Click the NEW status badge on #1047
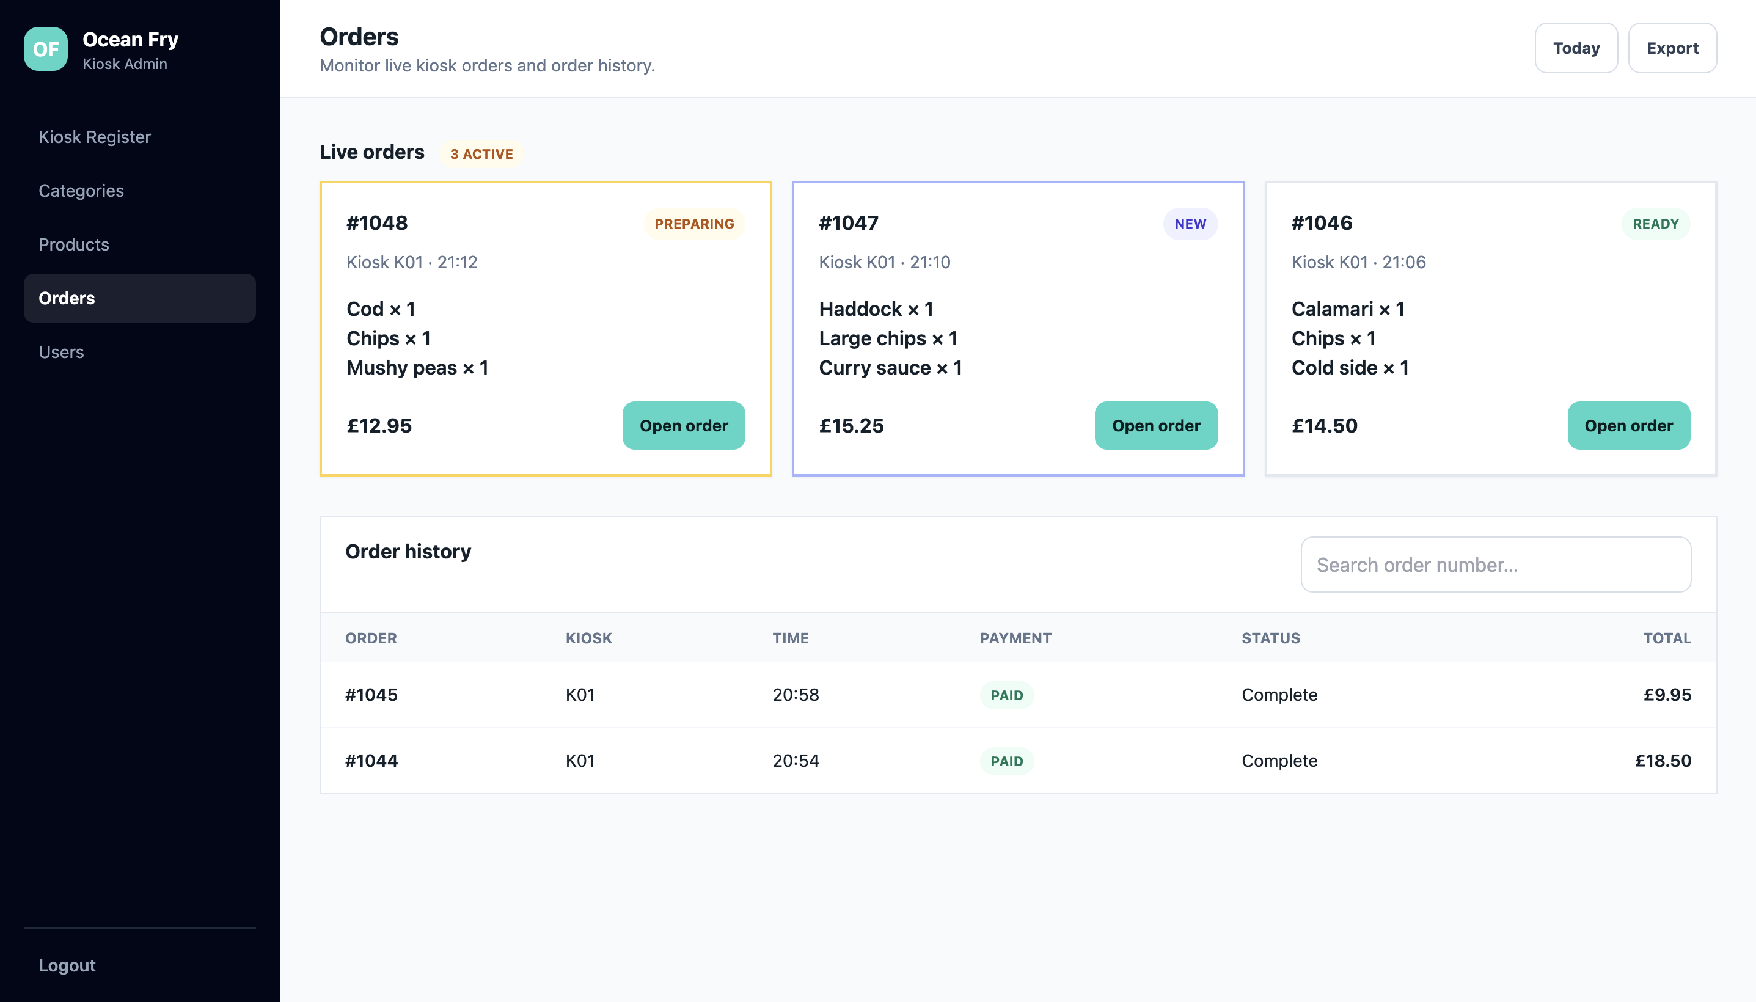The height and width of the screenshot is (1002, 1756). click(1190, 224)
